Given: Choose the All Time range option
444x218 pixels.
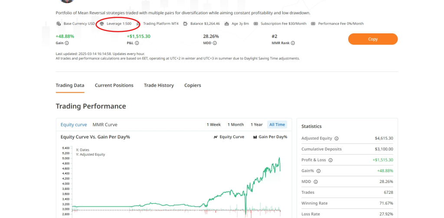Looking at the screenshot, I should [277, 124].
